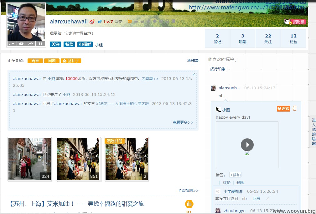Click 回复 on 小宇爱咖啡's comment

pyautogui.click(x=256, y=199)
